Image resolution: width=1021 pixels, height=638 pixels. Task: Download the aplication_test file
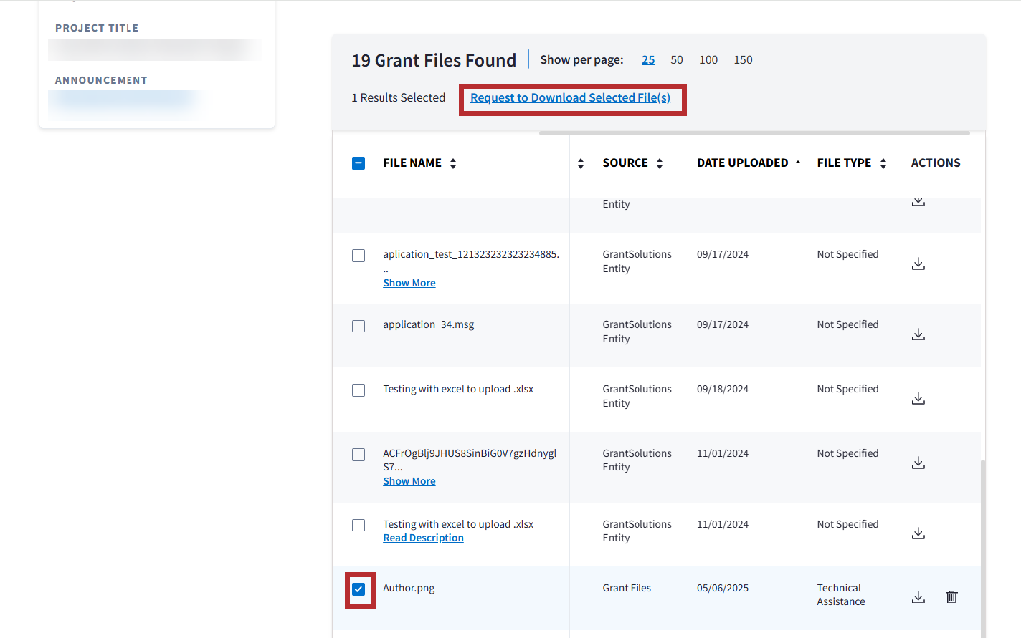point(918,264)
